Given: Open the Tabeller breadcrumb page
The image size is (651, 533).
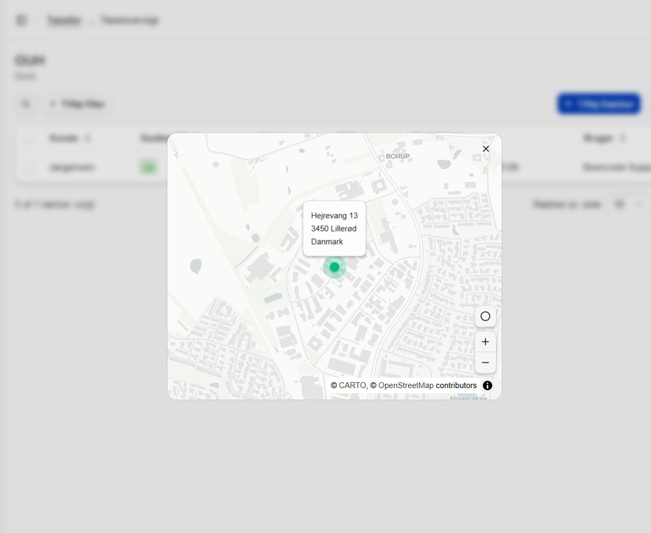Looking at the screenshot, I should 64,20.
